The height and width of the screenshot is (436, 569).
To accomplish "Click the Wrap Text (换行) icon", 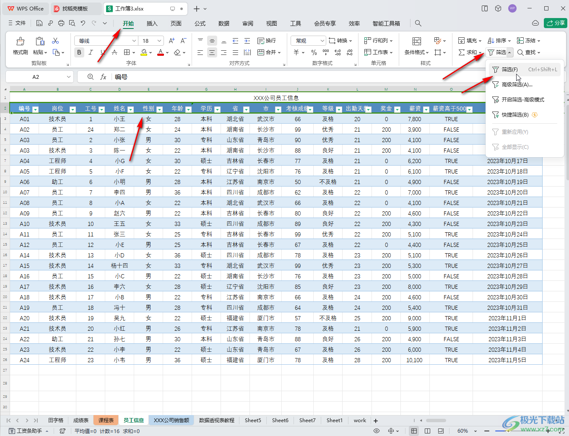I will [x=266, y=41].
